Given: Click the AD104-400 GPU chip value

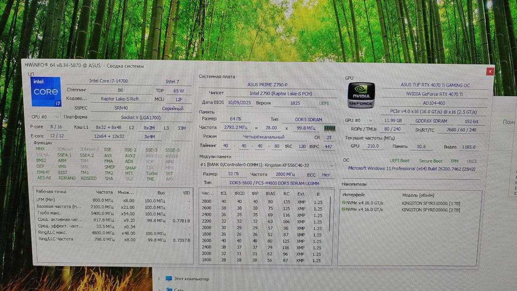Looking at the screenshot, I should click(434, 103).
